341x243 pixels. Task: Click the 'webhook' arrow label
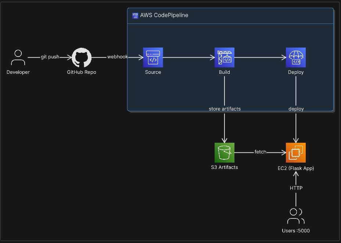pyautogui.click(x=118, y=57)
